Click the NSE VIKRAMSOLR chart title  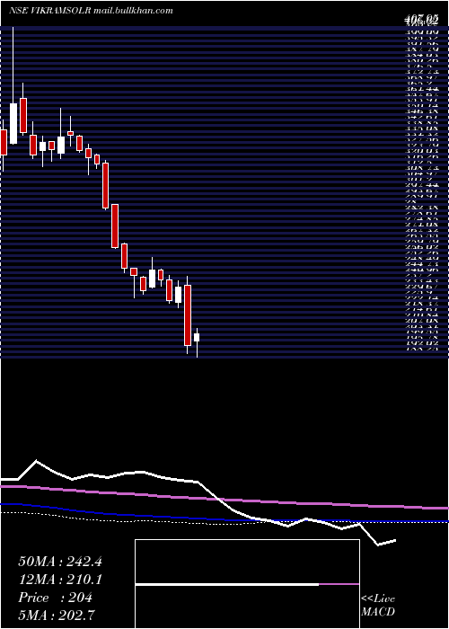coord(91,11)
